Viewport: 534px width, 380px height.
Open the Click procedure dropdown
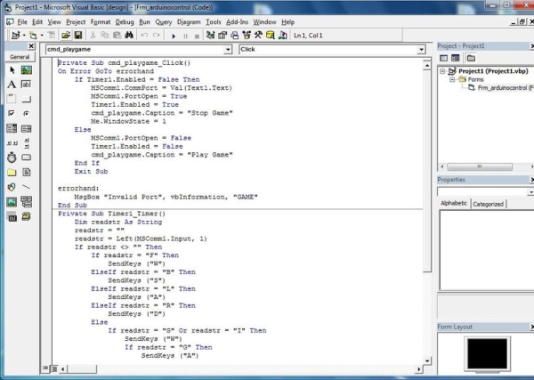click(x=421, y=50)
